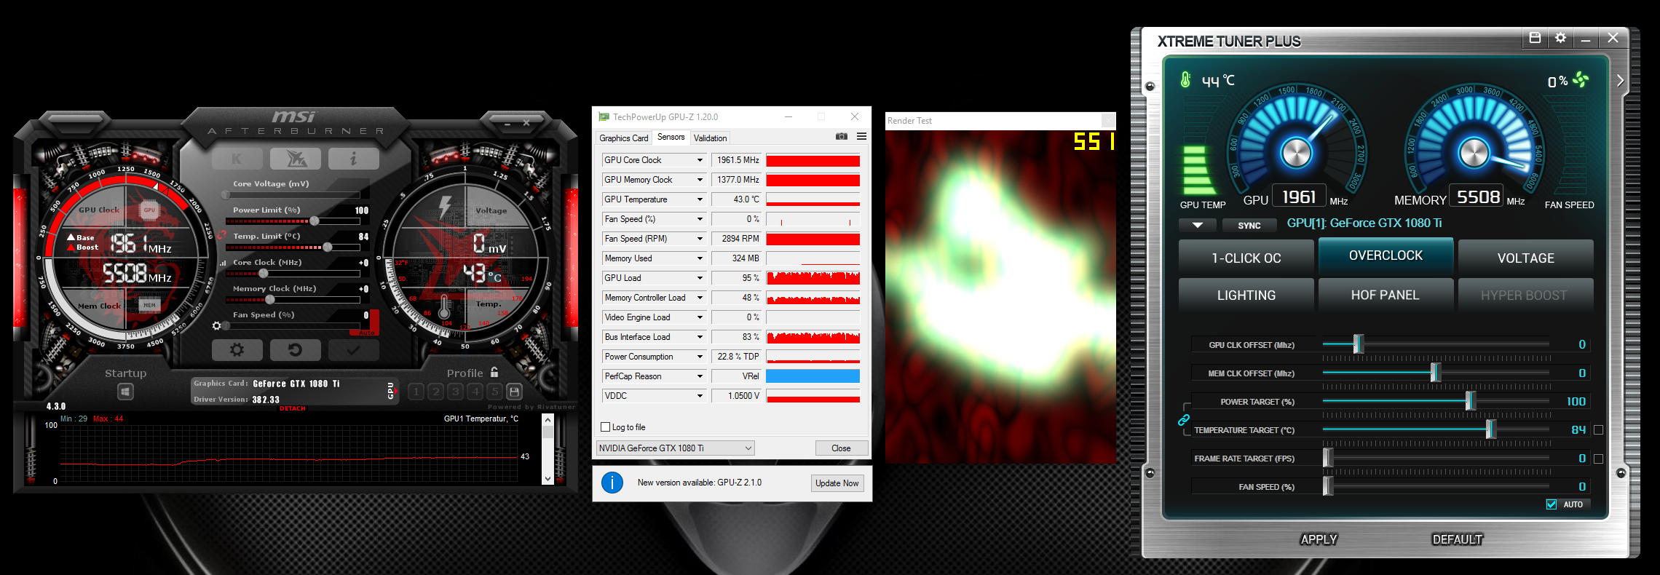Click the curve icon beside Core Clock
1660x575 pixels.
click(222, 263)
